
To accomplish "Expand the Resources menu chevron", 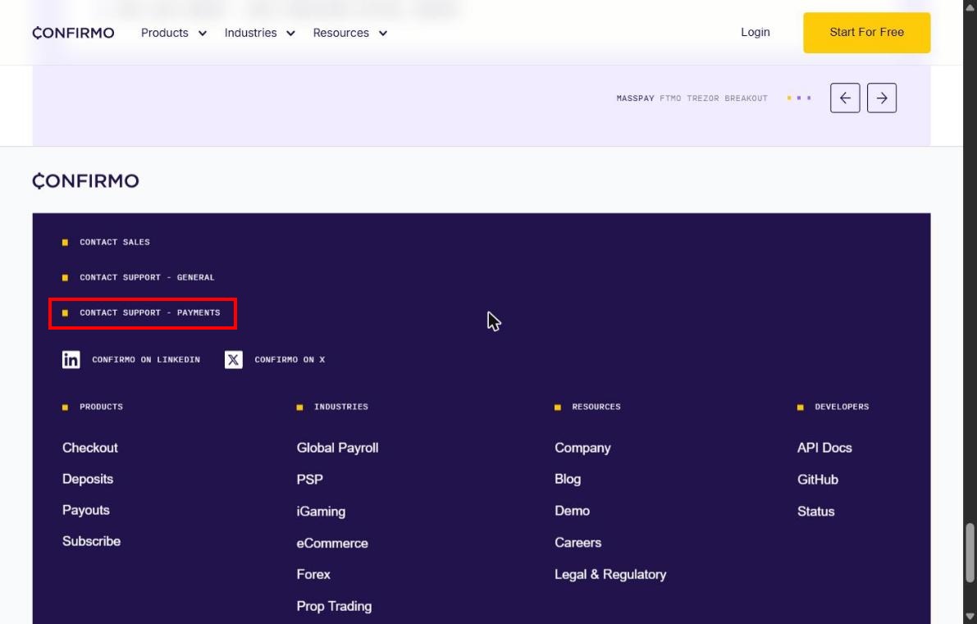I will pyautogui.click(x=383, y=34).
